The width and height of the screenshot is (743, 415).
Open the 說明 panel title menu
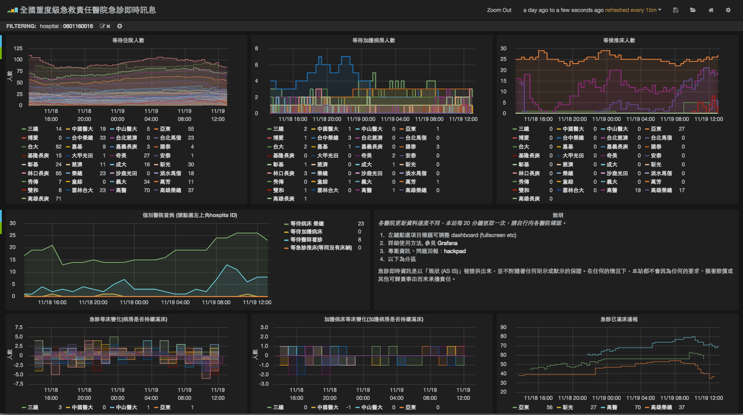pos(558,215)
